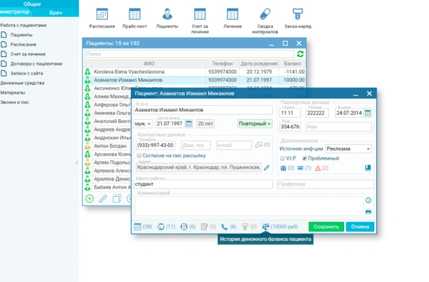Click the phone calls icon in bottom bar
Screen dimensions: 429x282
(224, 226)
